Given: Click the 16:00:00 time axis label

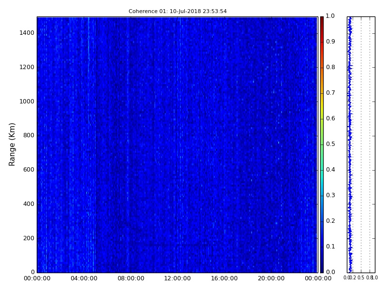Looking at the screenshot, I should (x=224, y=278).
